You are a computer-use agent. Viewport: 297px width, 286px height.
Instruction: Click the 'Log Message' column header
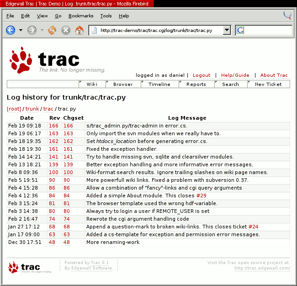pos(187,118)
